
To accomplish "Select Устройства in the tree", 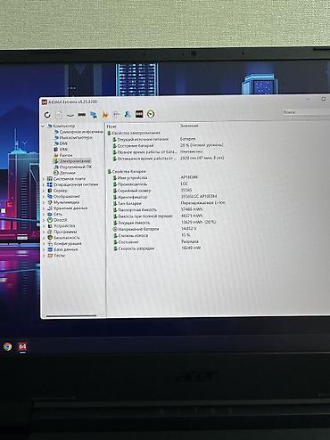I will tap(62, 226).
